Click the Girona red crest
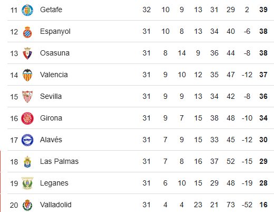274x212 pixels. click(27, 118)
